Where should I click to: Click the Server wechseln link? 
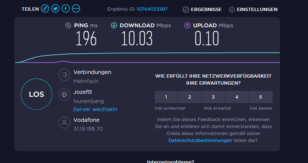[95, 109]
